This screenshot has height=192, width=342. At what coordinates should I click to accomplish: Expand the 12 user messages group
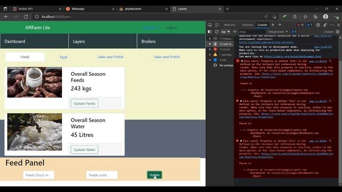pos(210,44)
